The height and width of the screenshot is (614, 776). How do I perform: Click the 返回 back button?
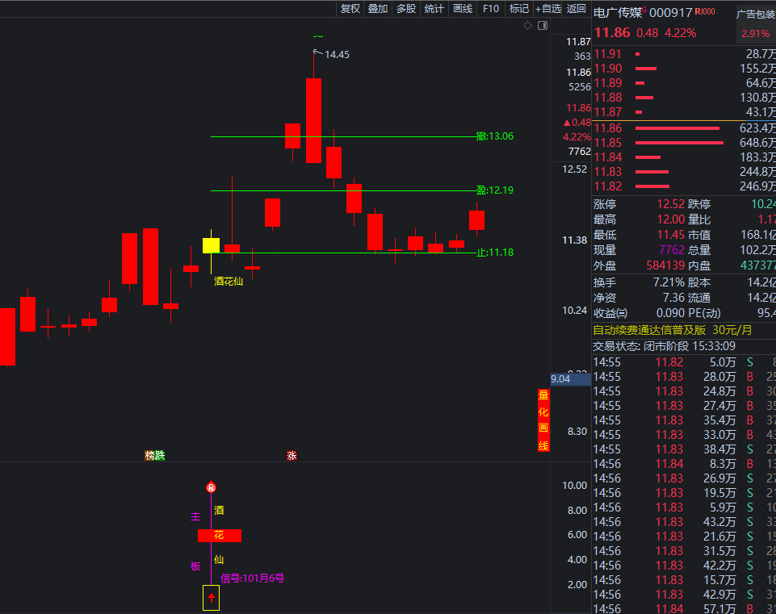point(576,9)
